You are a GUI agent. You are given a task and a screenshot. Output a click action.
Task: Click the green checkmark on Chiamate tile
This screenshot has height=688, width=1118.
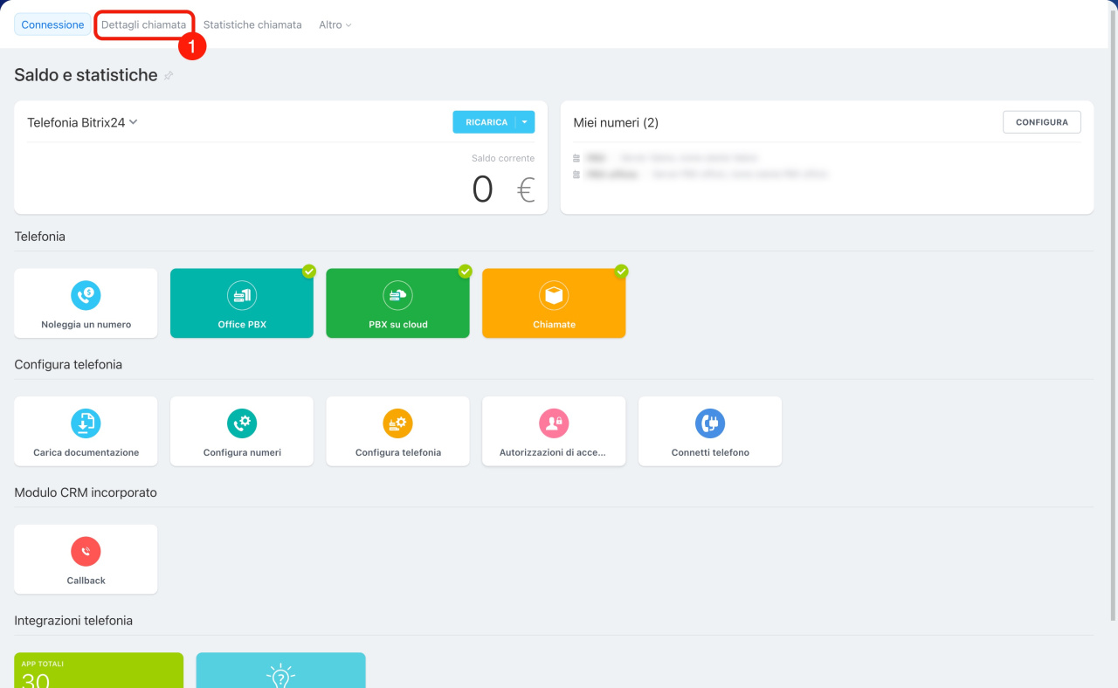[x=621, y=272]
